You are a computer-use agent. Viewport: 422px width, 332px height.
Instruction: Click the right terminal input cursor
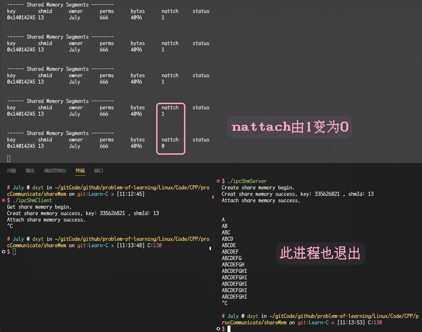[229, 329]
